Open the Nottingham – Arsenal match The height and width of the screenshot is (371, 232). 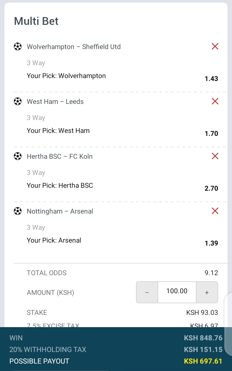[60, 211]
